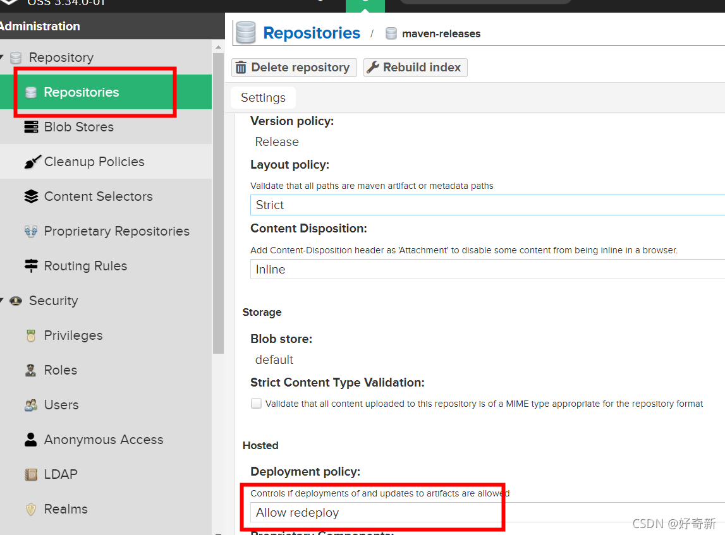Select the Realms shield icon

tap(30, 508)
